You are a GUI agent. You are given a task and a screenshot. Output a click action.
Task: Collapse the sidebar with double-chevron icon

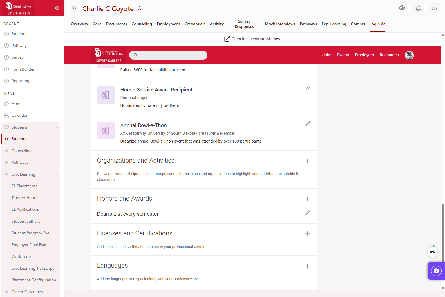(x=57, y=8)
